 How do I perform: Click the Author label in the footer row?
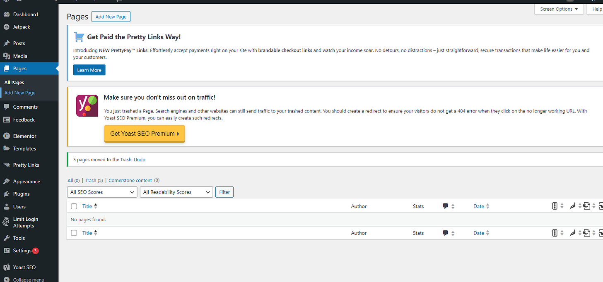pos(359,233)
